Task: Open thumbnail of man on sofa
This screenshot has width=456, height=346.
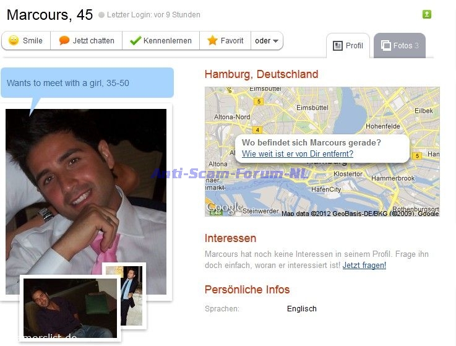Action: point(70,308)
